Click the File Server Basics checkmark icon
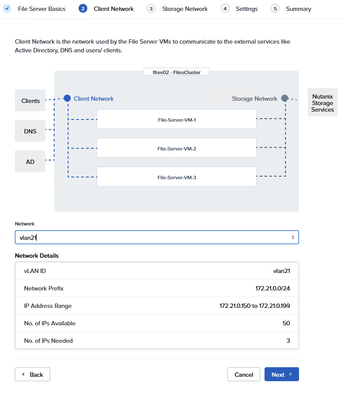 point(7,9)
